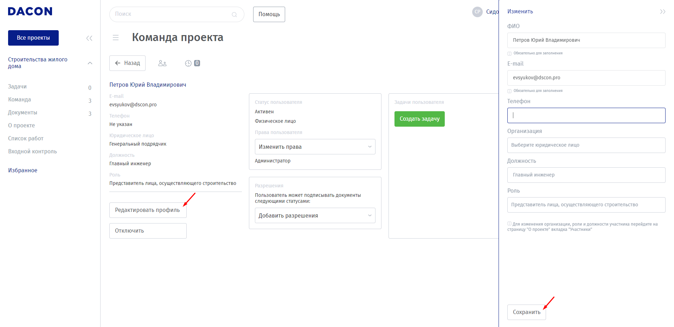The image size is (674, 327).
Task: Click the Редактировать профиль button
Action: [x=148, y=210]
